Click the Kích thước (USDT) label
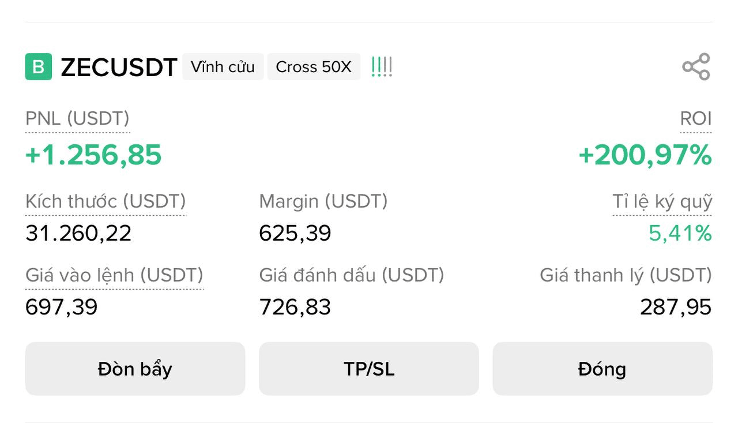The image size is (738, 423). 106,201
